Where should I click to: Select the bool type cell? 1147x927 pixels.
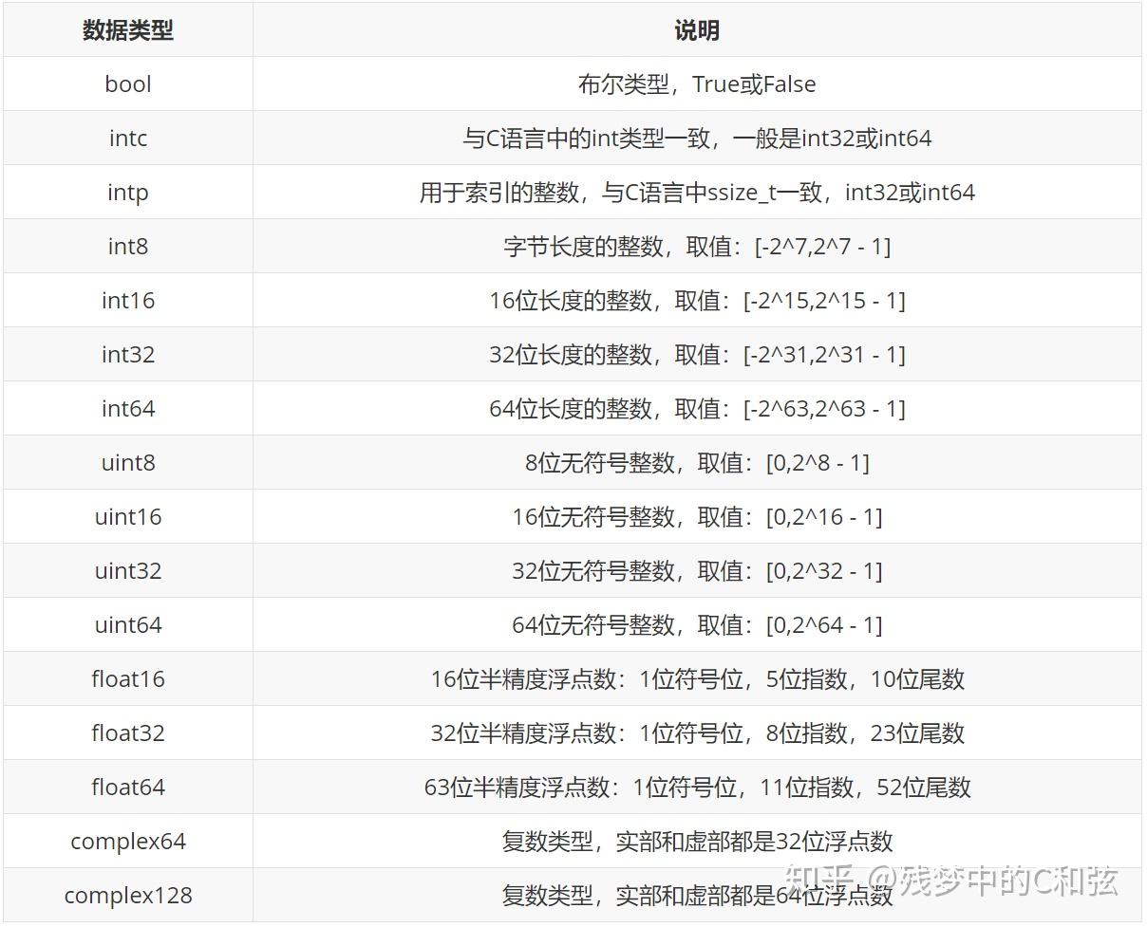[x=126, y=83]
